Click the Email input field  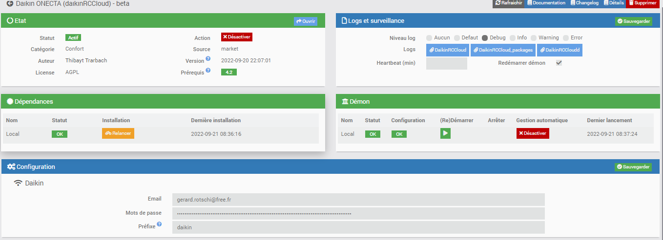[x=358, y=200]
